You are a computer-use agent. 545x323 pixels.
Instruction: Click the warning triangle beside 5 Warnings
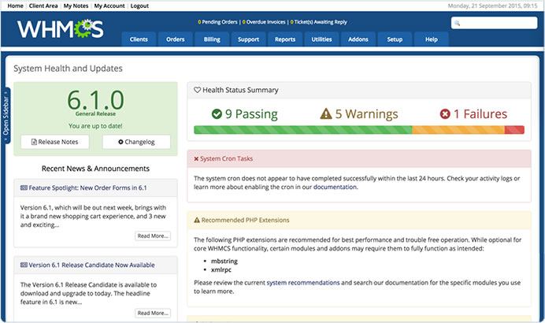click(x=326, y=113)
